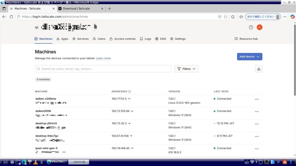
Task: Open VLC from the taskbar
Action: coord(36,162)
